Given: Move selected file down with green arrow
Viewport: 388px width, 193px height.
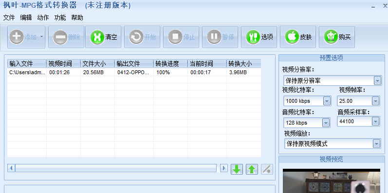Looking at the screenshot, I should pyautogui.click(x=237, y=169).
